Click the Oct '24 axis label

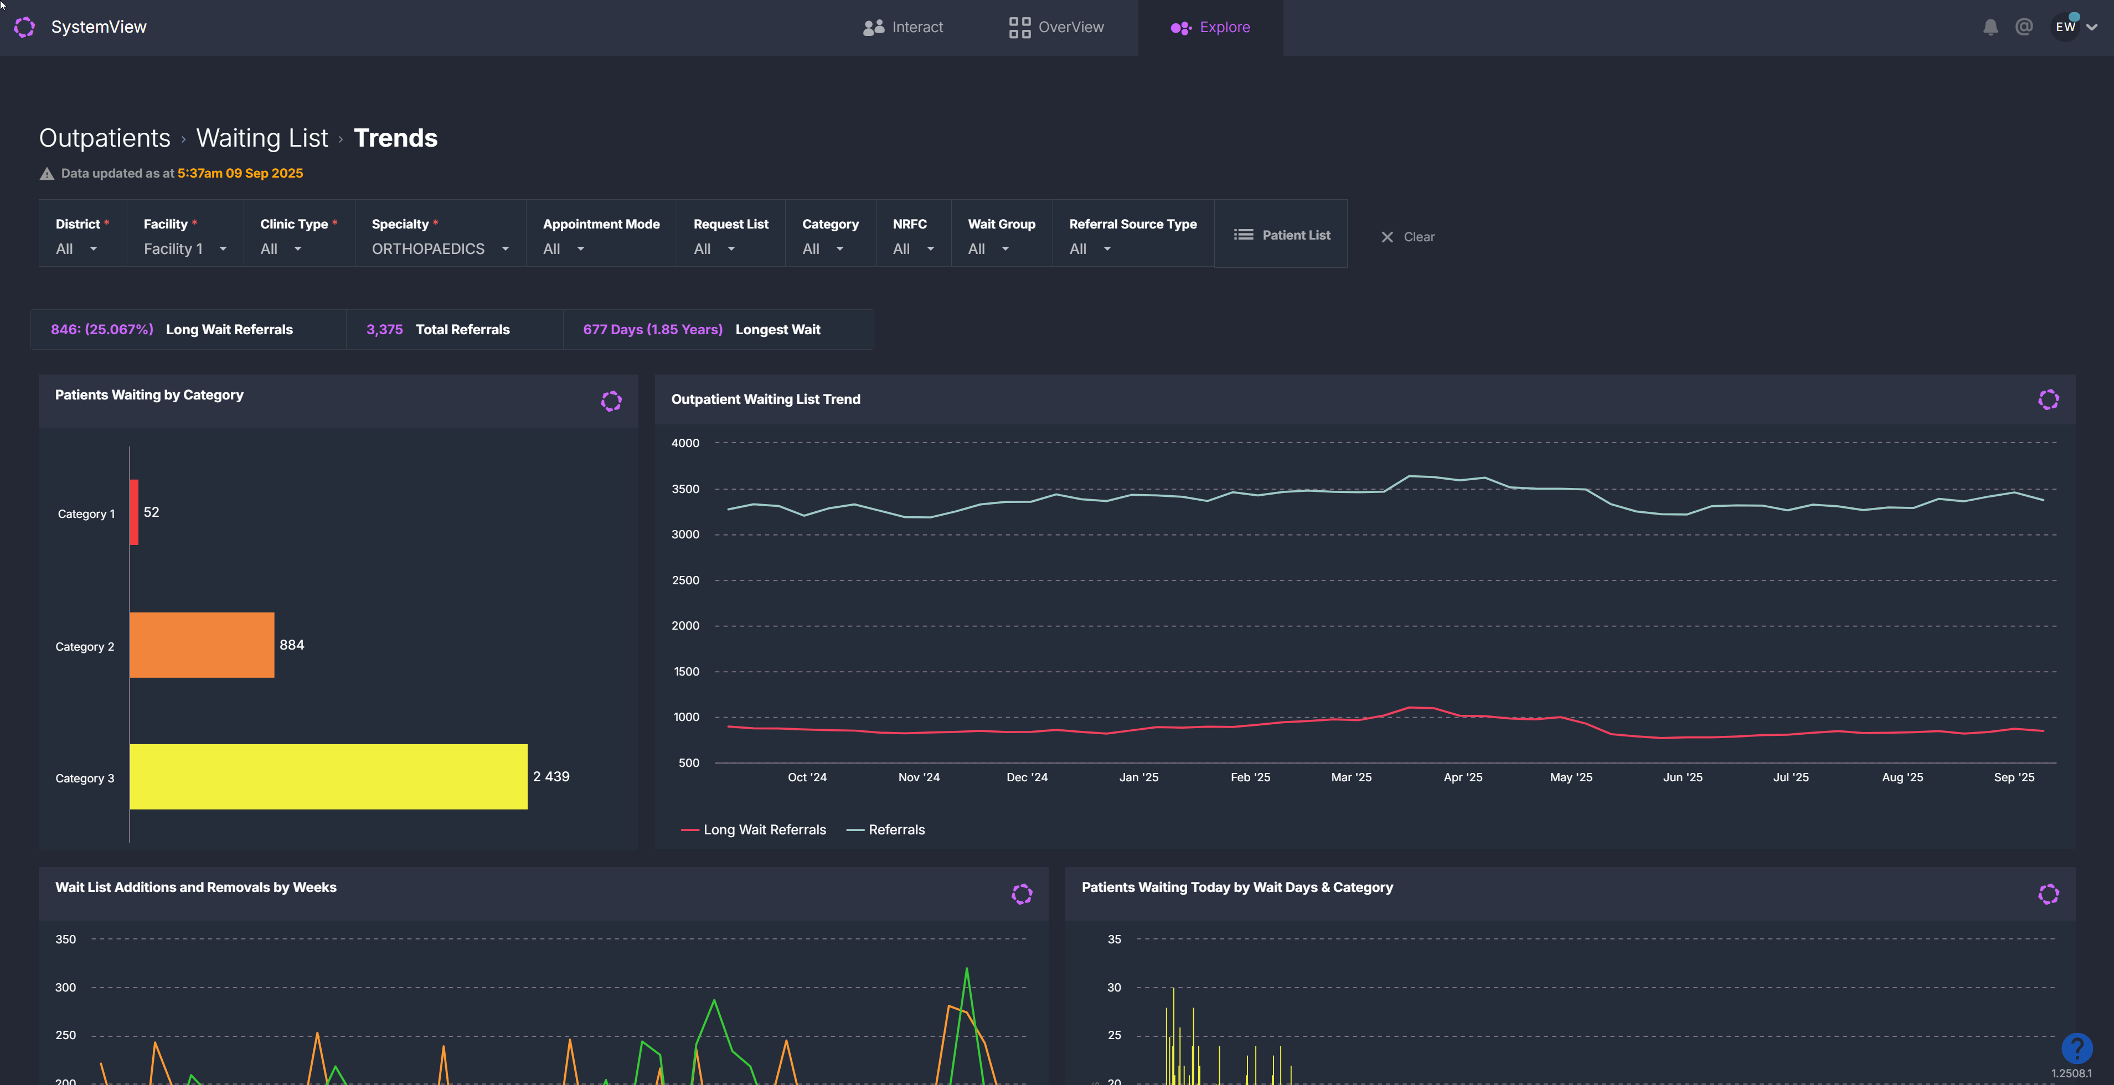point(807,777)
